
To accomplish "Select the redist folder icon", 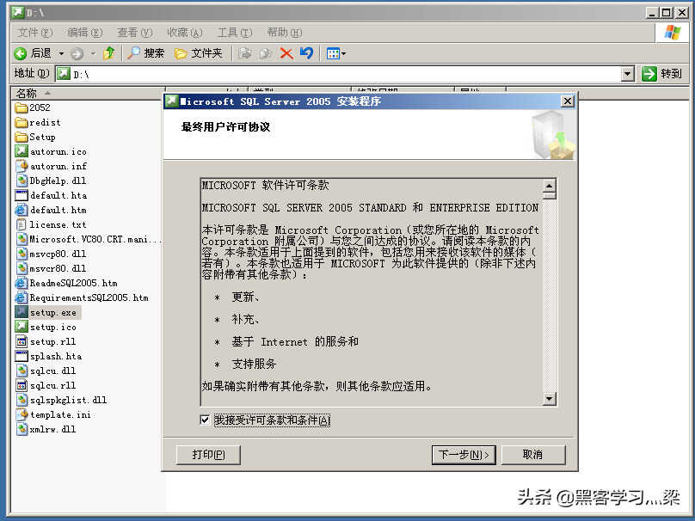I will click(22, 122).
